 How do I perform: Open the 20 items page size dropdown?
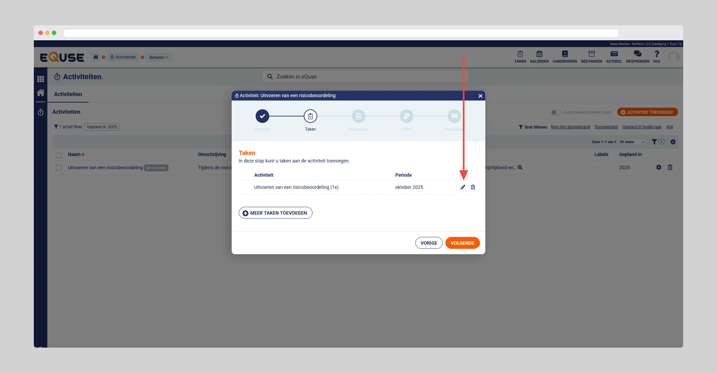coord(632,142)
